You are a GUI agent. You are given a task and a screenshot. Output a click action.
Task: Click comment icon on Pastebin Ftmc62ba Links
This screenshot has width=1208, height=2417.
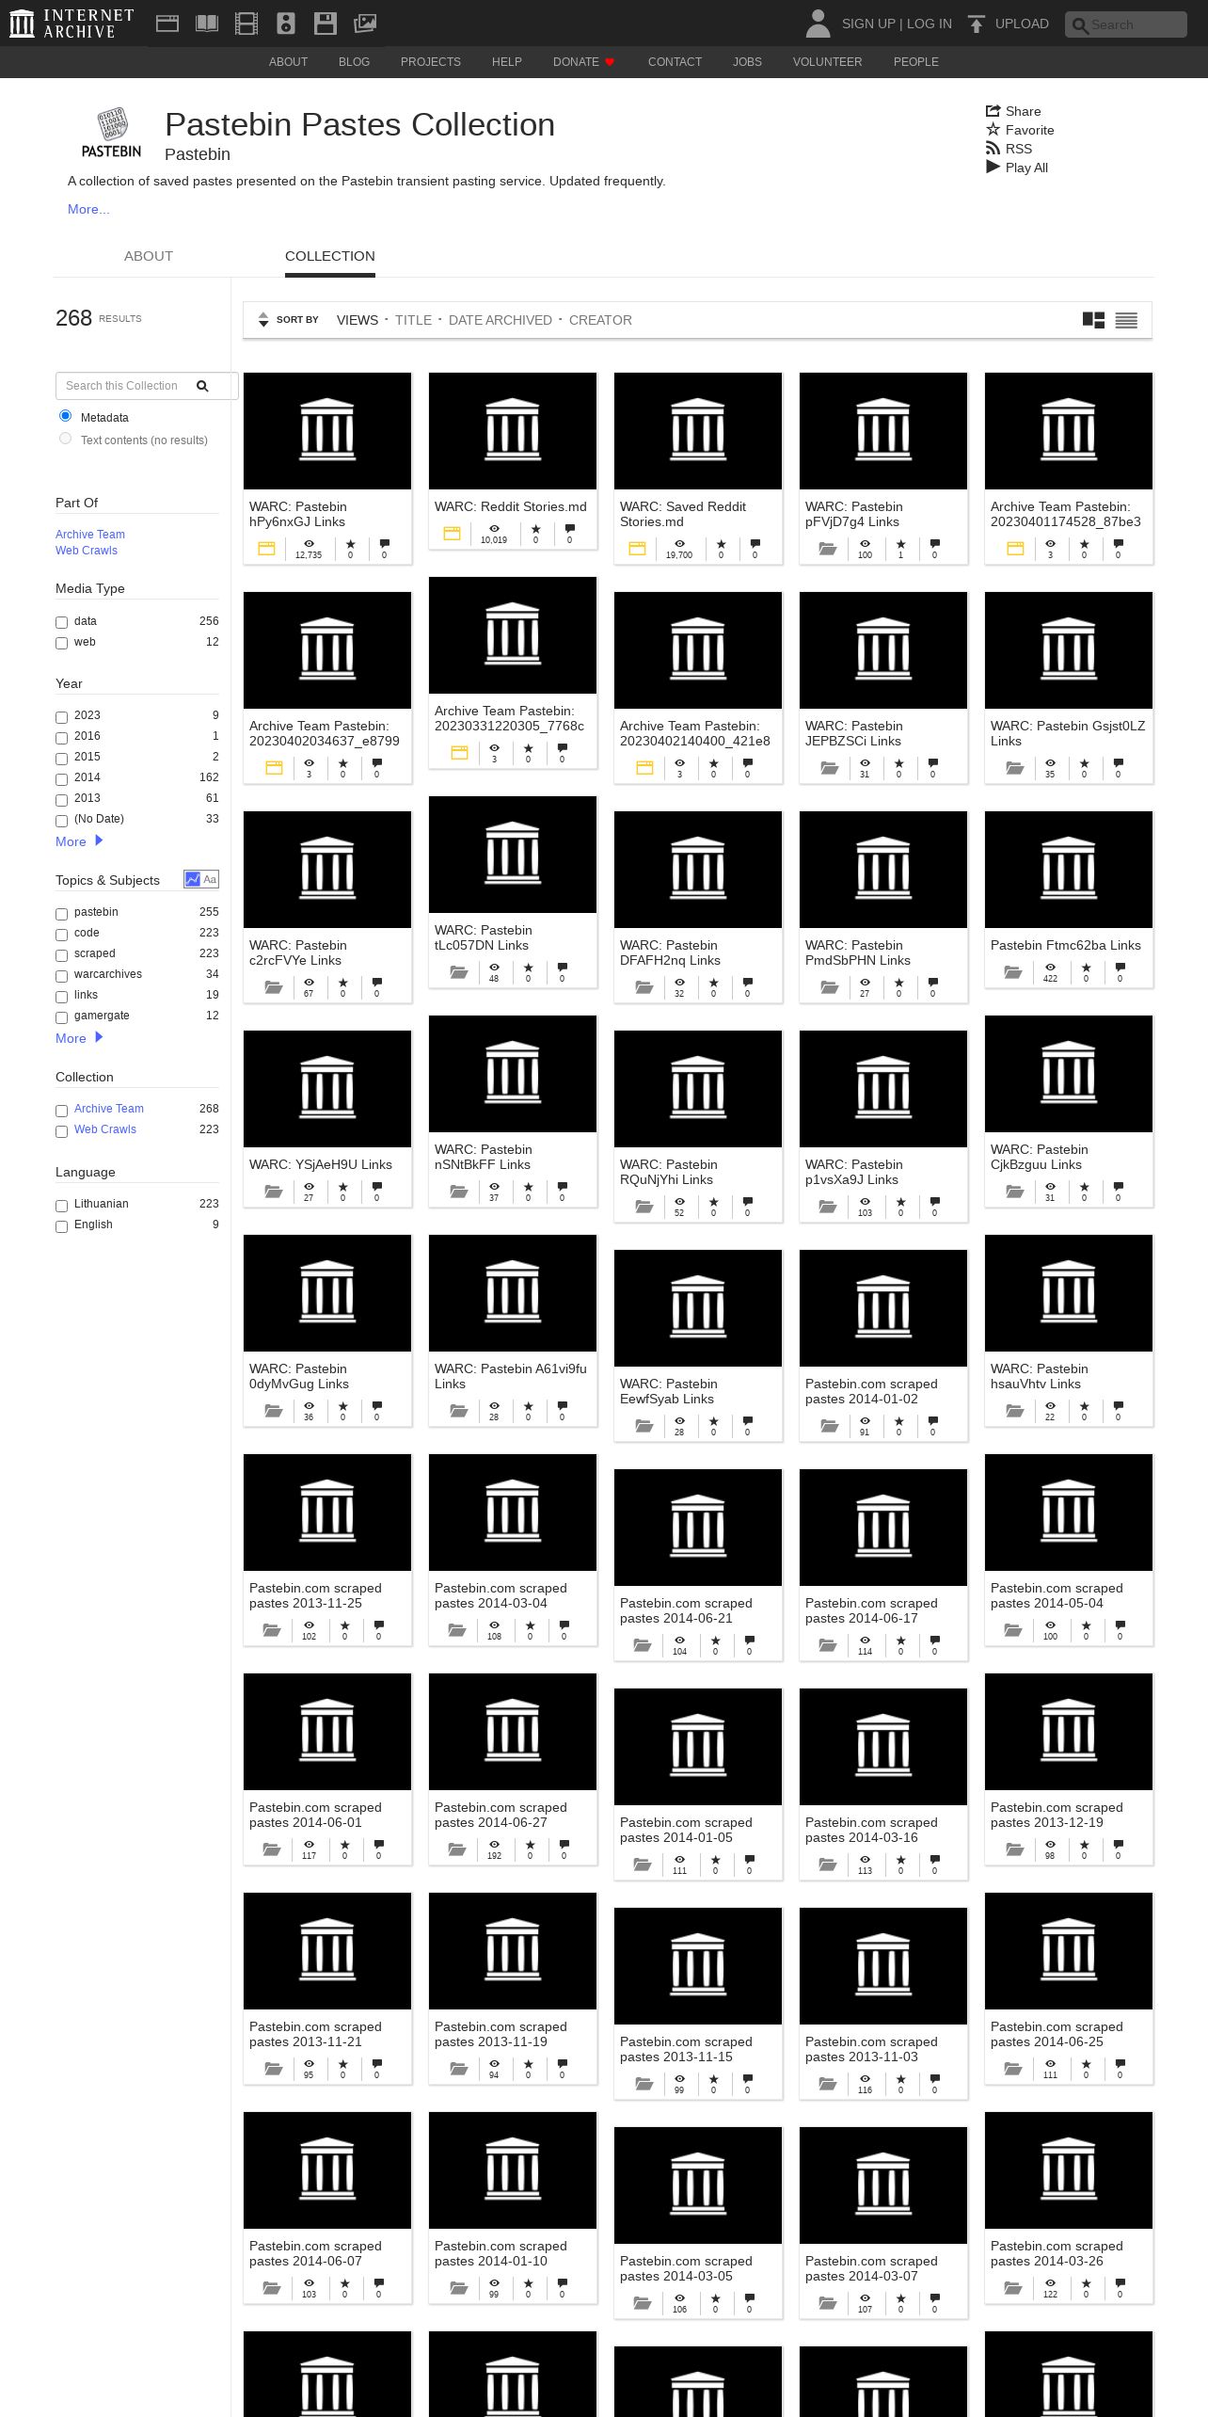tap(1120, 968)
